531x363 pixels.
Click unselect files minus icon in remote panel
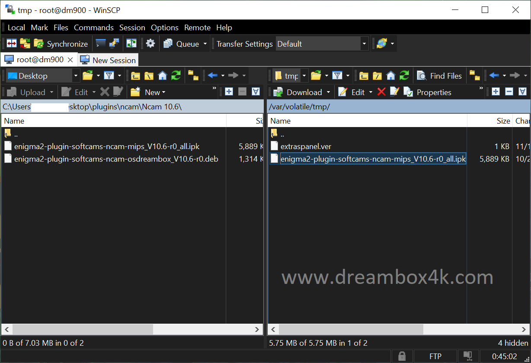click(509, 92)
